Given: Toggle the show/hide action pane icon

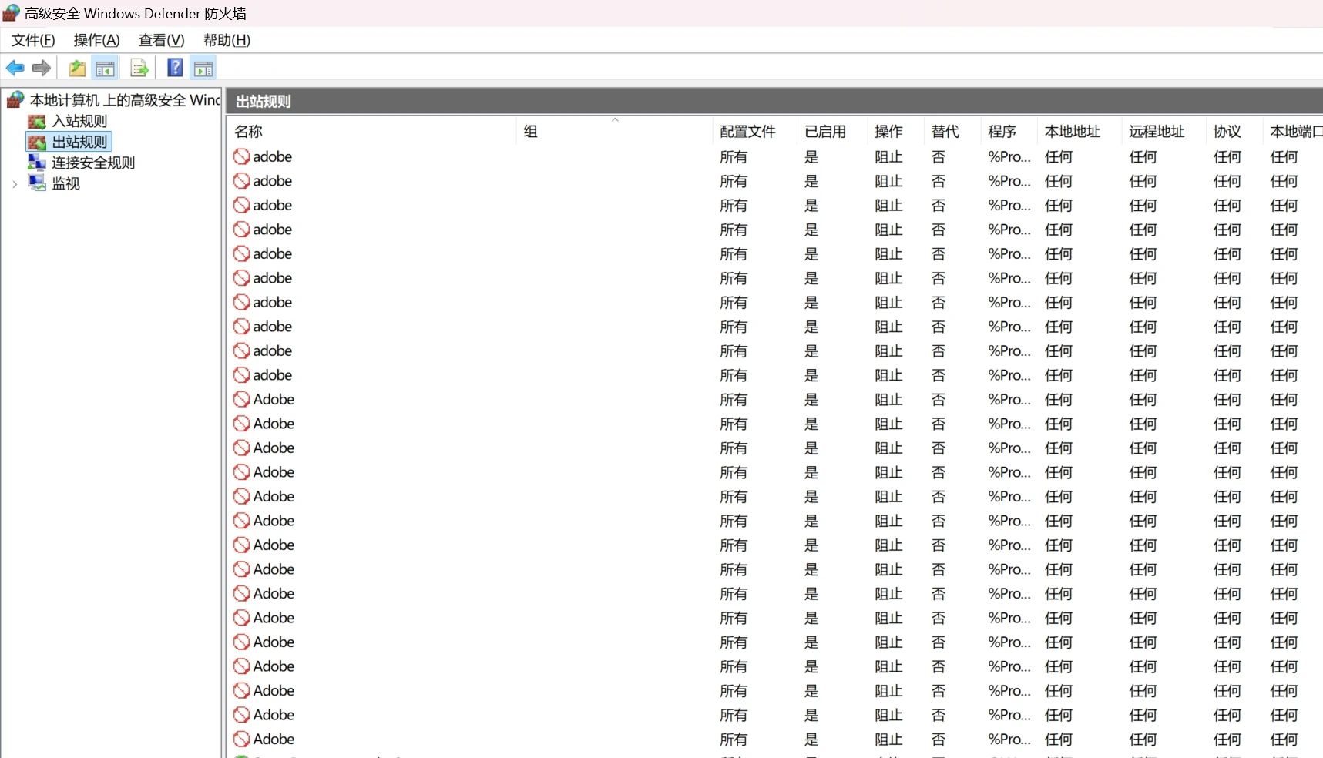Looking at the screenshot, I should (x=203, y=68).
